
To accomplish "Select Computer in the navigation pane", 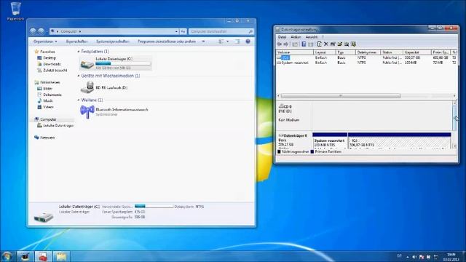I will [45, 119].
